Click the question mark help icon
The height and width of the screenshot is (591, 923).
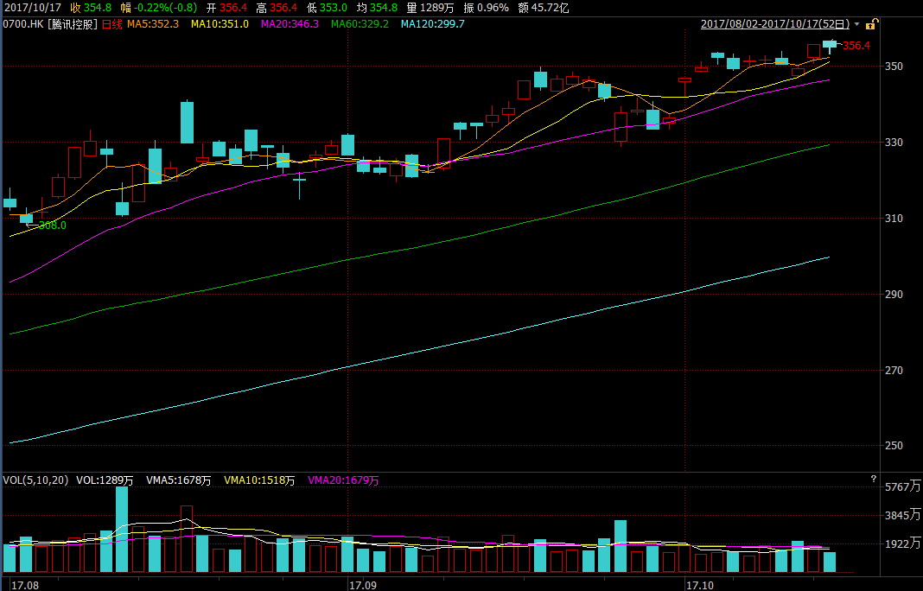pyautogui.click(x=873, y=479)
